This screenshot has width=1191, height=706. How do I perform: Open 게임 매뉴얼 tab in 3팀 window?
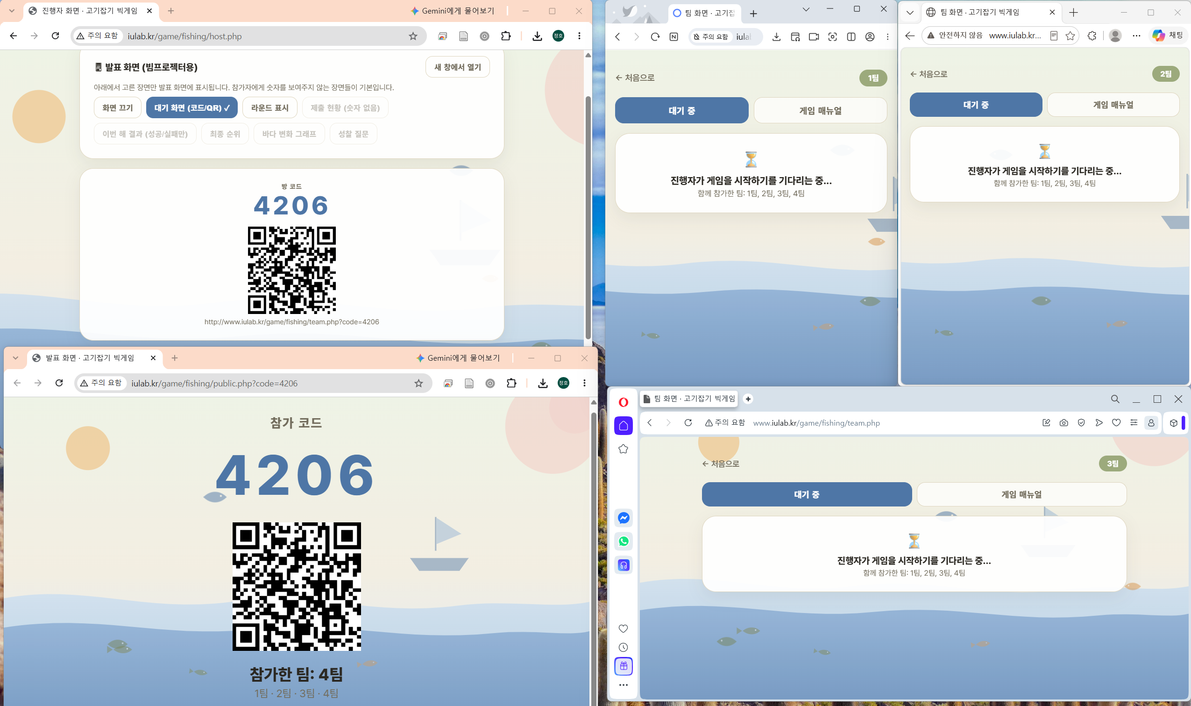pos(1021,494)
